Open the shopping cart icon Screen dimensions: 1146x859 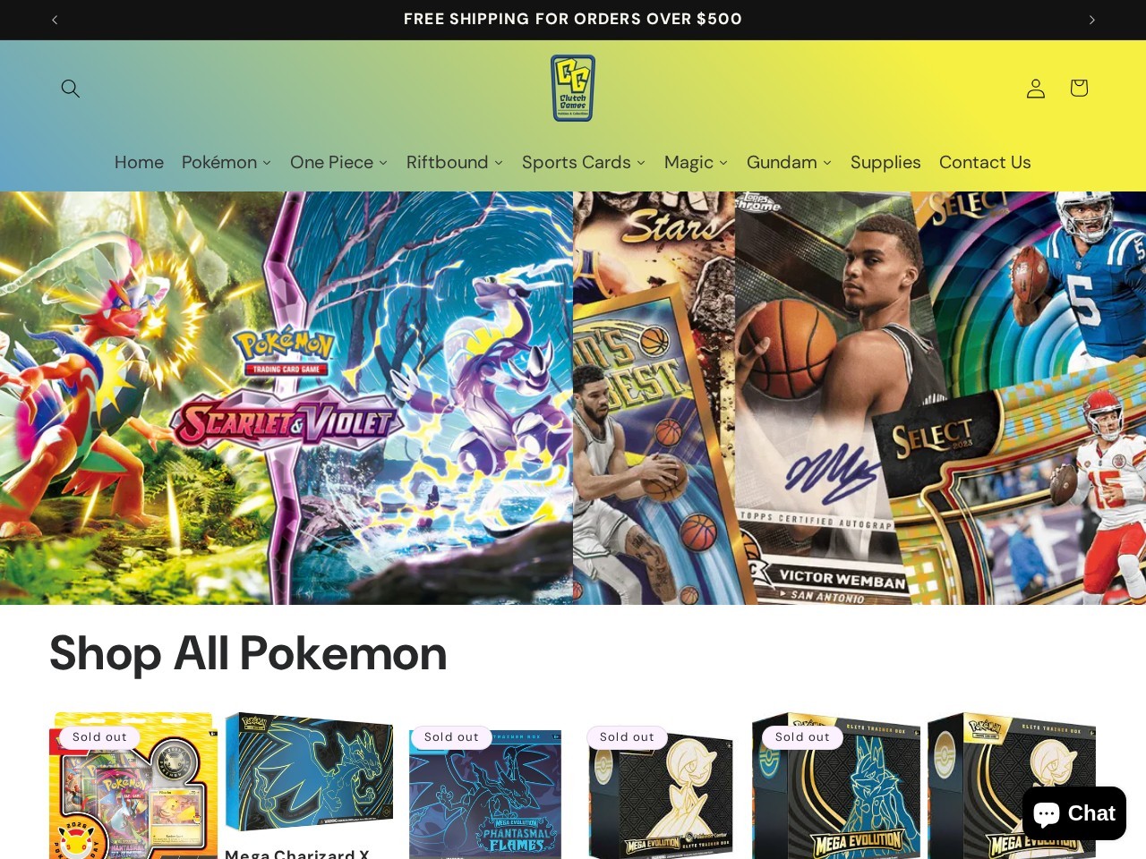[1079, 88]
